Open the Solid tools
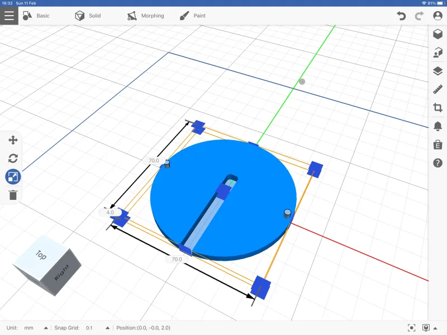The image size is (447, 335). [88, 16]
